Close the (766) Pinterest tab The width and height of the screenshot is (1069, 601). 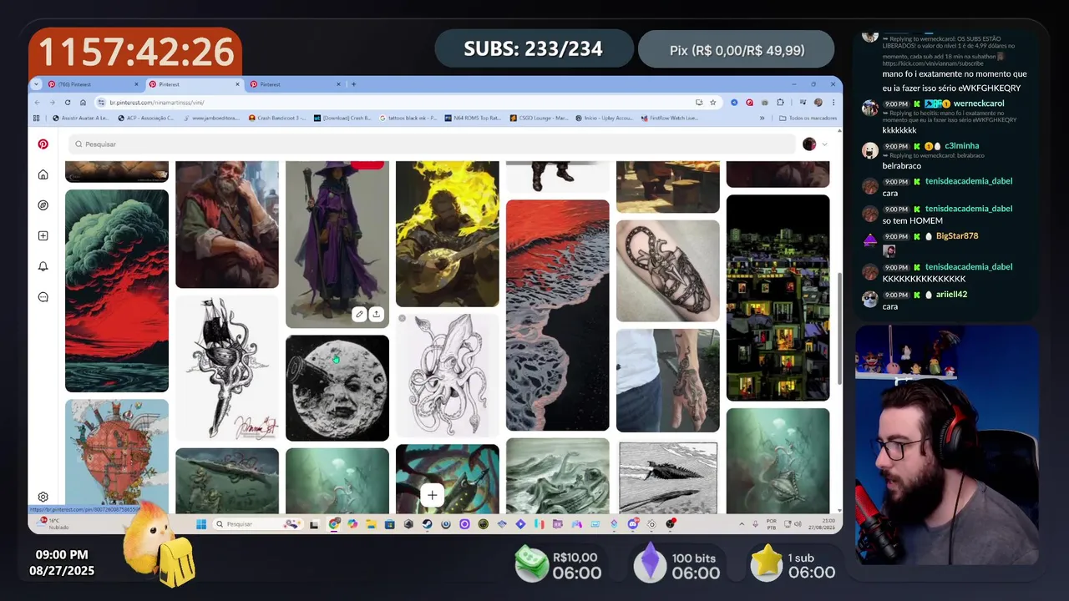pos(137,84)
